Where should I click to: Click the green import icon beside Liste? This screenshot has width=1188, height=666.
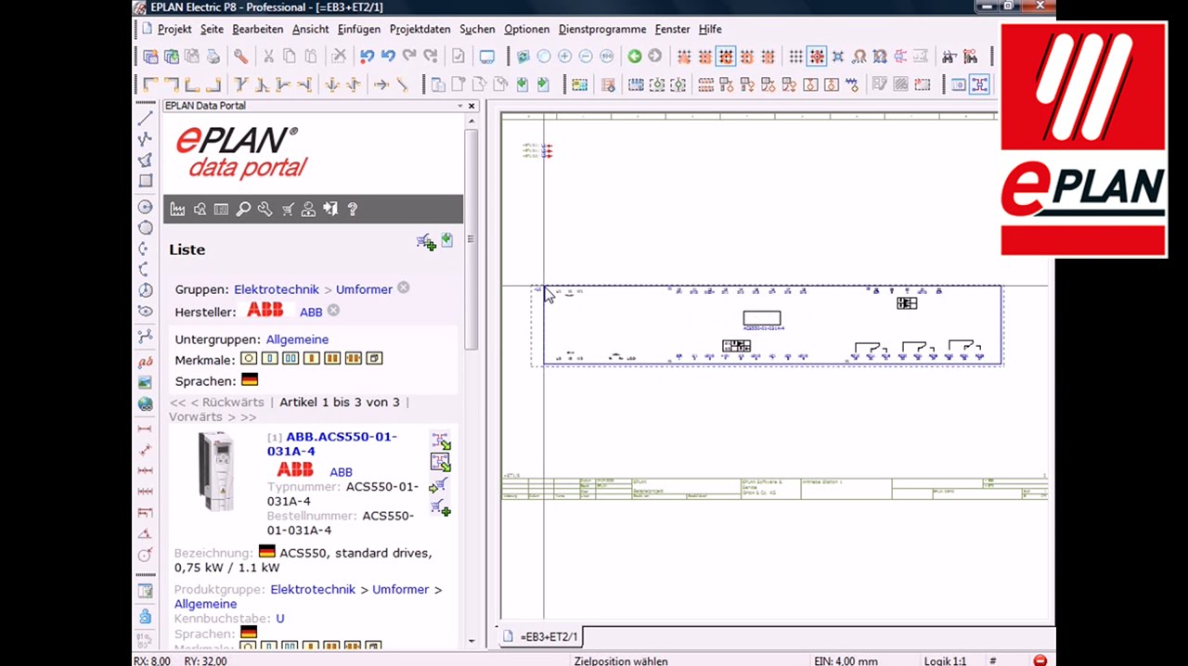tap(446, 240)
